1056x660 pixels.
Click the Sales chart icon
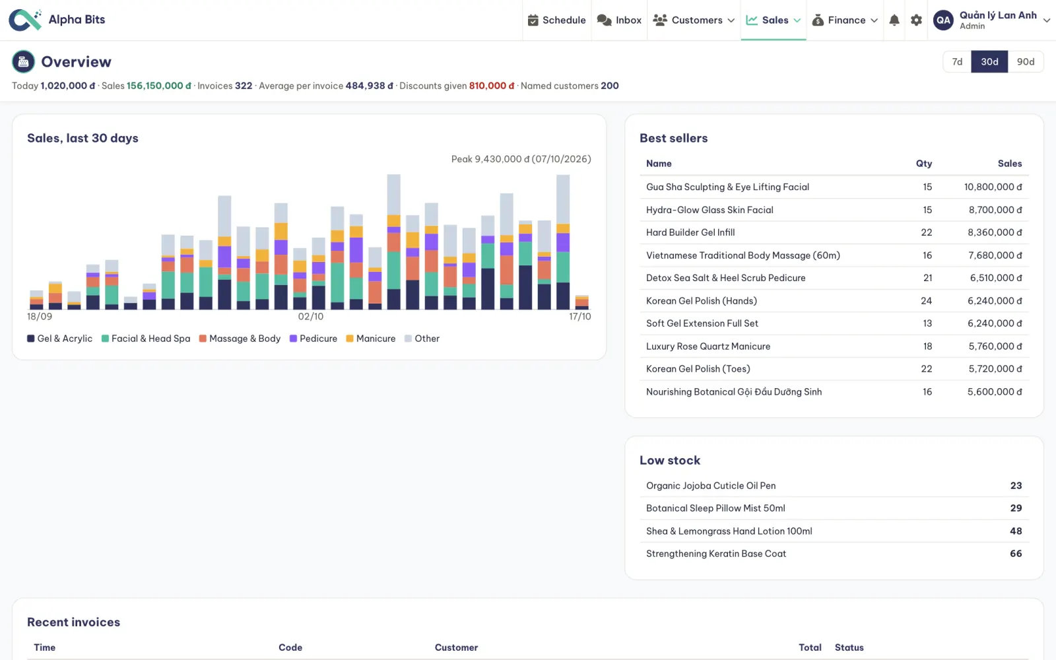click(x=752, y=20)
